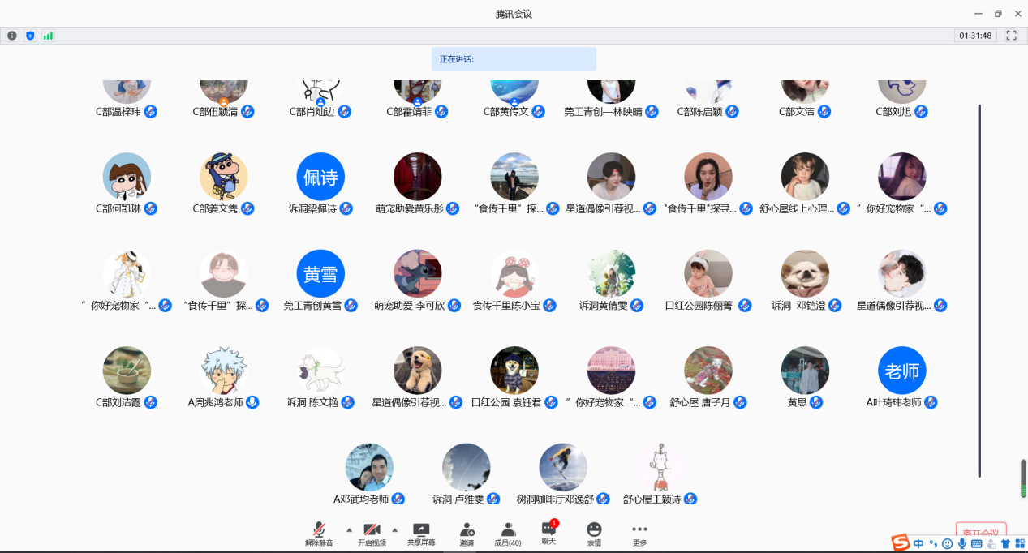Enter full screen mode icon
The image size is (1028, 553).
(x=1011, y=36)
